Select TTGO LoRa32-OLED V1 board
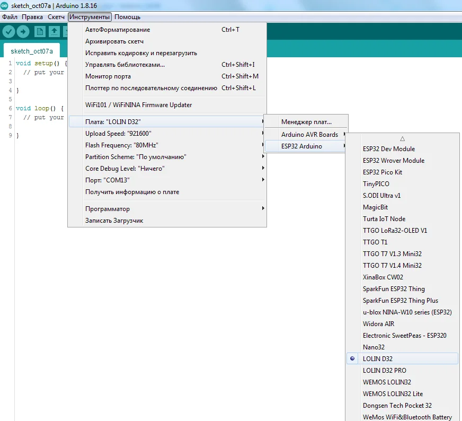462x421 pixels. 403,231
